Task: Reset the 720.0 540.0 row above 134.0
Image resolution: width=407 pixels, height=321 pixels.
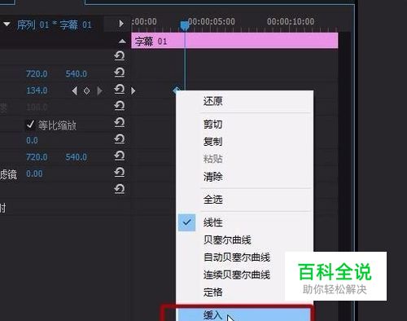Action: pos(120,73)
